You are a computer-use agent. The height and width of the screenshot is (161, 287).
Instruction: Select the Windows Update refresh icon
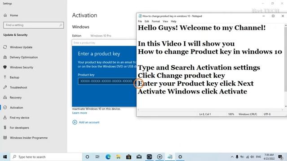(x=5, y=47)
